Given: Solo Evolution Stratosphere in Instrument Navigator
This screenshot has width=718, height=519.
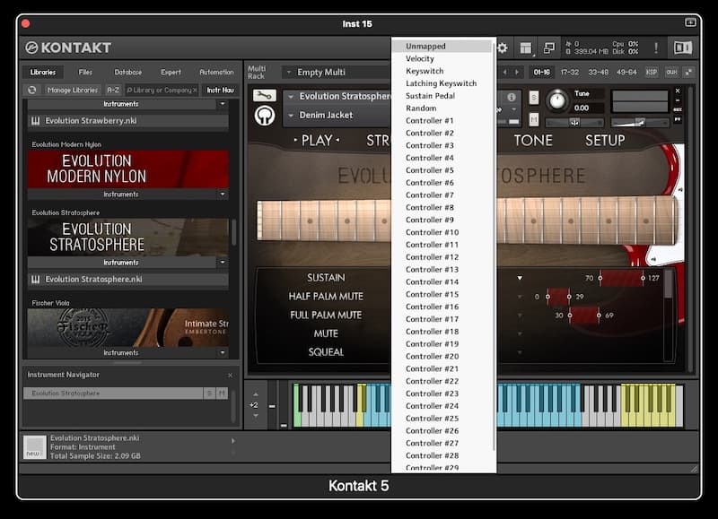Looking at the screenshot, I should pos(209,394).
